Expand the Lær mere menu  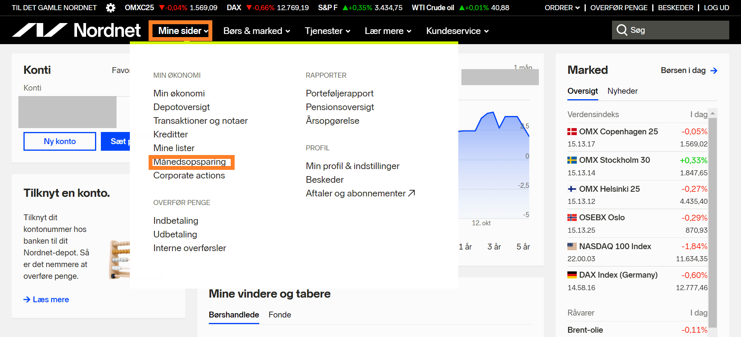pos(388,31)
